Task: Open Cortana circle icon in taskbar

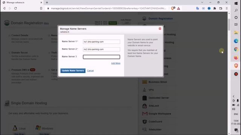Action: click(236, 18)
